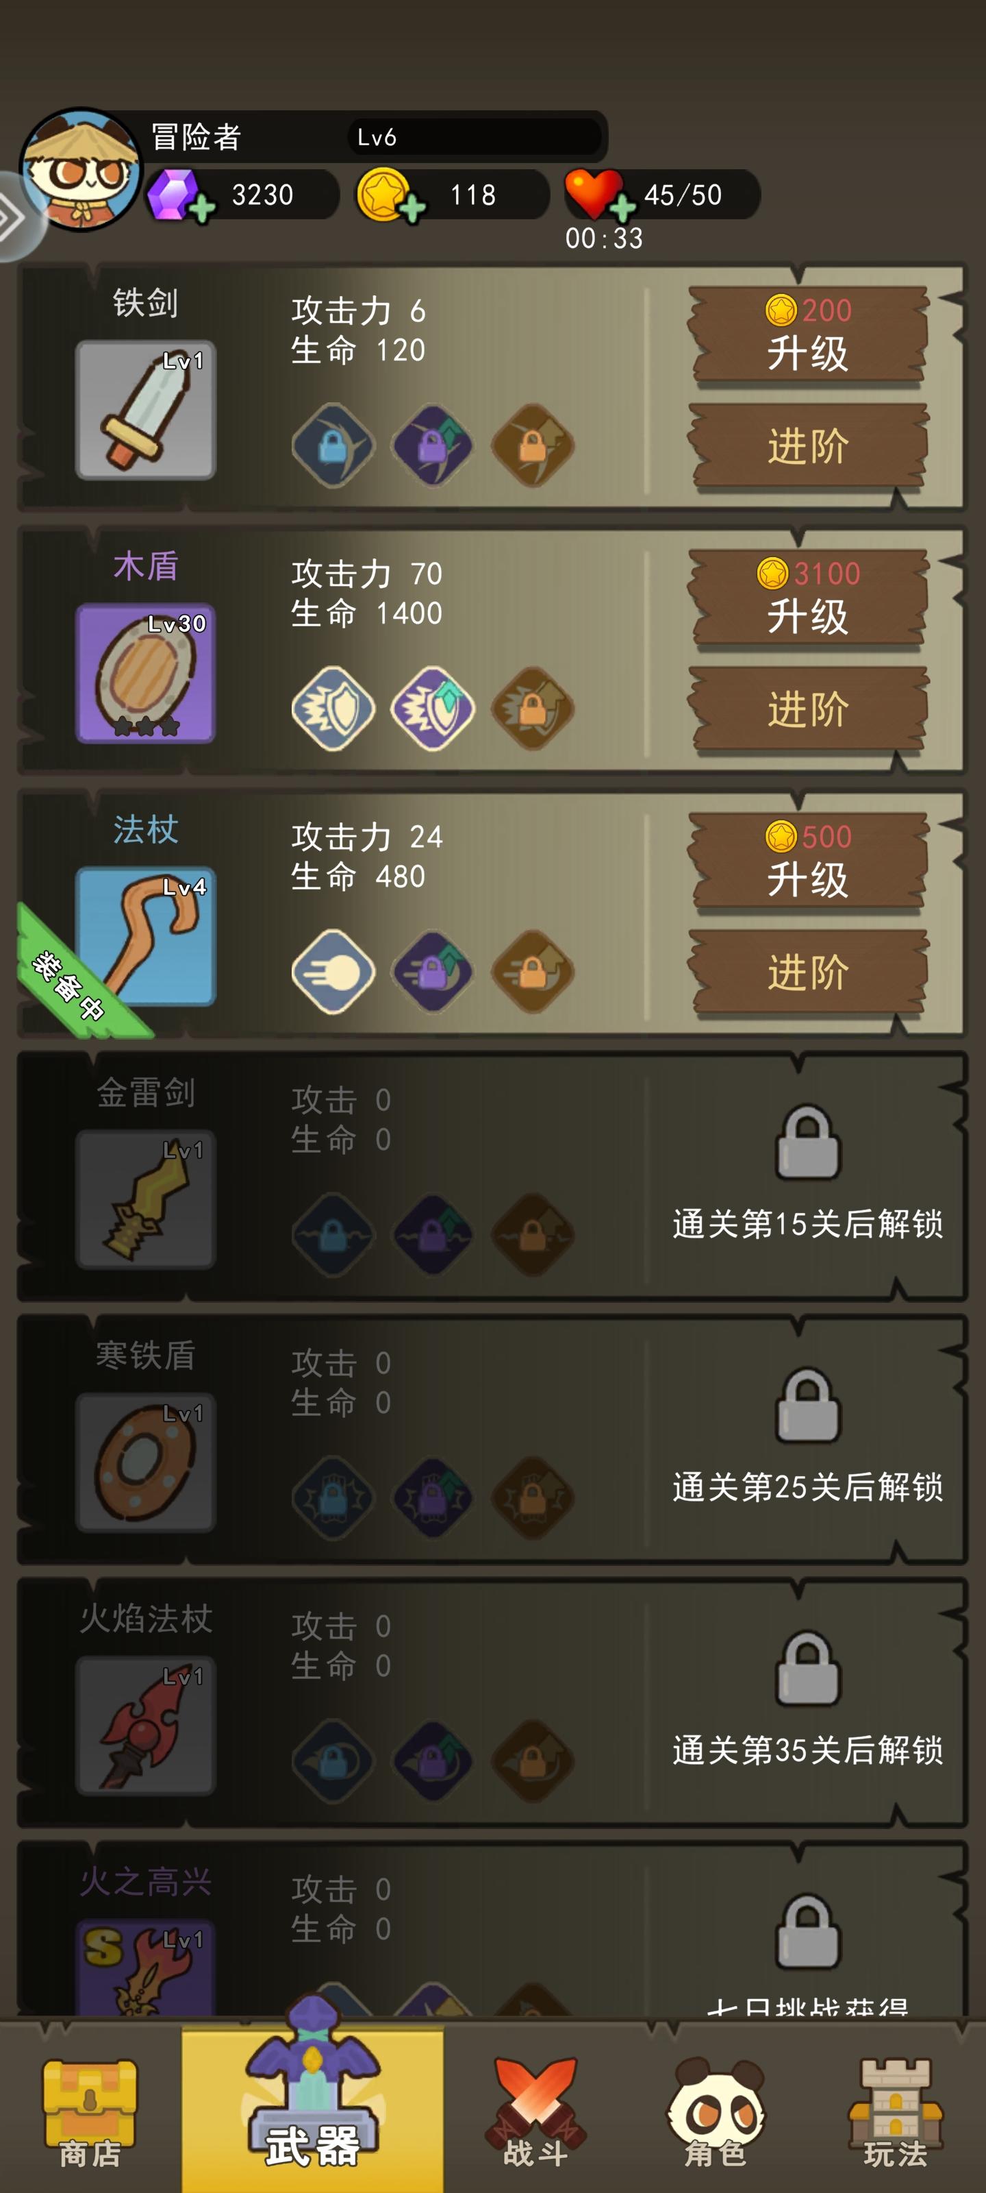
Task: Click 进阶 button for 木盾
Action: [808, 709]
